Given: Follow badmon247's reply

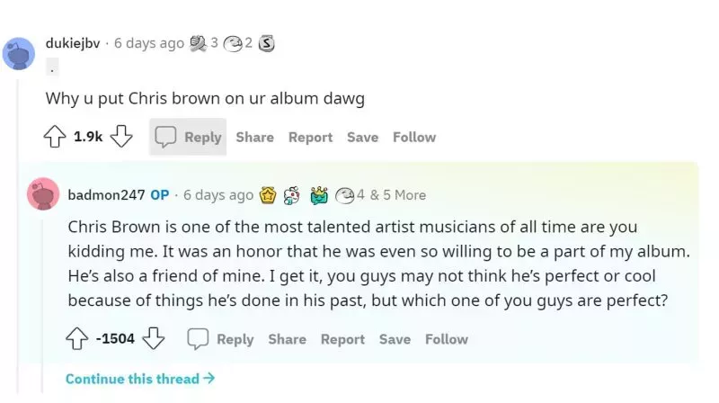Looking at the screenshot, I should 447,339.
